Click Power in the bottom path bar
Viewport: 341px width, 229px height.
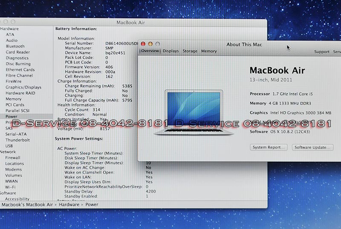click(x=92, y=205)
